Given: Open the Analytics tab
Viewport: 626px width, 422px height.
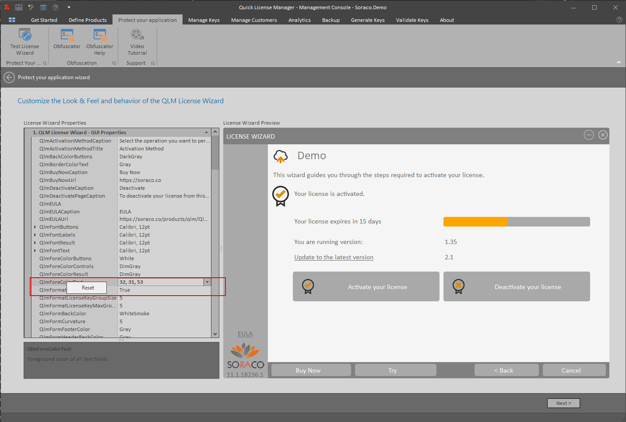Looking at the screenshot, I should 299,20.
